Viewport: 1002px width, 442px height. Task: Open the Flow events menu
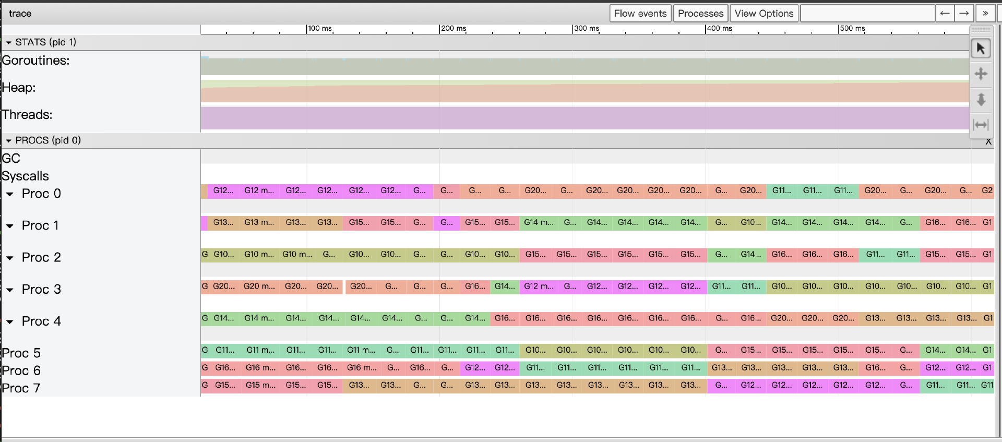(x=640, y=14)
